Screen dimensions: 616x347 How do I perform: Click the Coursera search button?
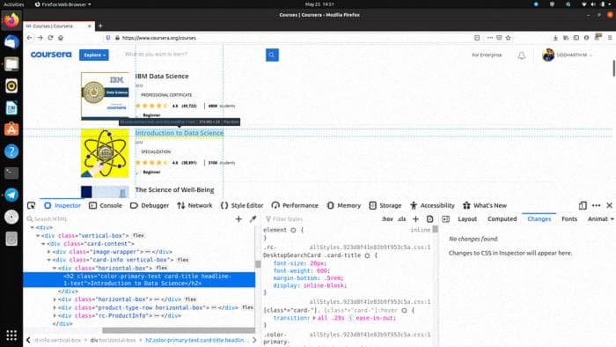point(272,55)
